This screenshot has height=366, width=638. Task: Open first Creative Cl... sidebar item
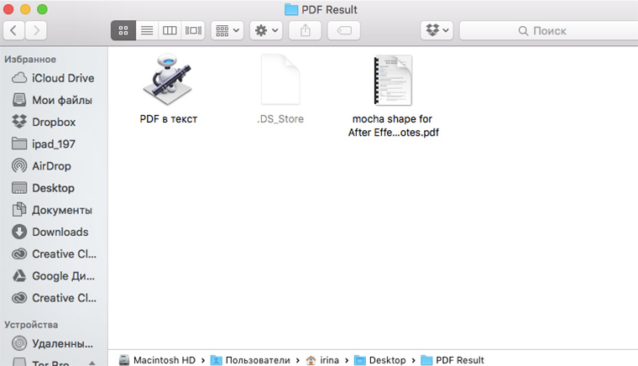click(54, 254)
